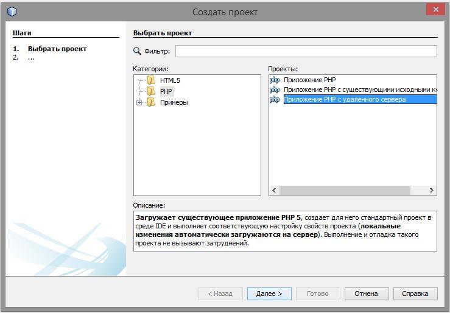Screen dimensions: 450x313
Task: Cancel the wizard with Отмена
Action: pyautogui.click(x=367, y=294)
